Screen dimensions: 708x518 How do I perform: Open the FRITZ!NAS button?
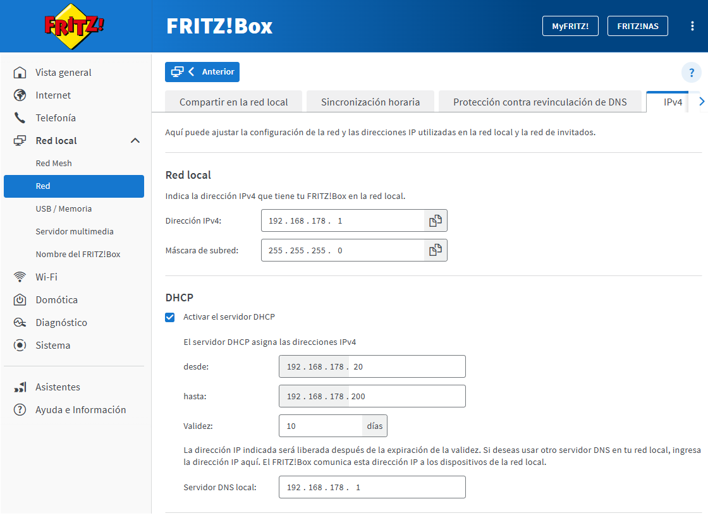[638, 26]
